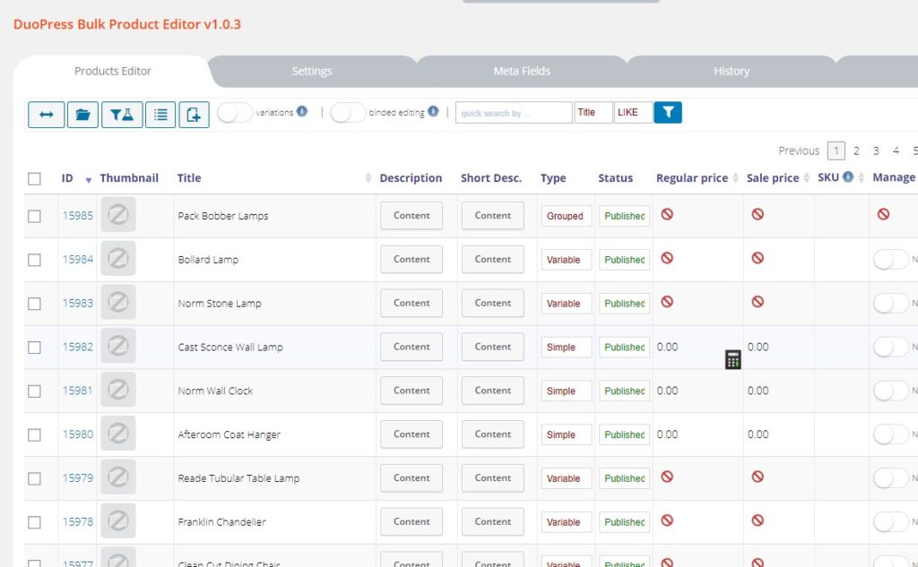
Task: Select the checkbox for product 15985
Action: [35, 216]
